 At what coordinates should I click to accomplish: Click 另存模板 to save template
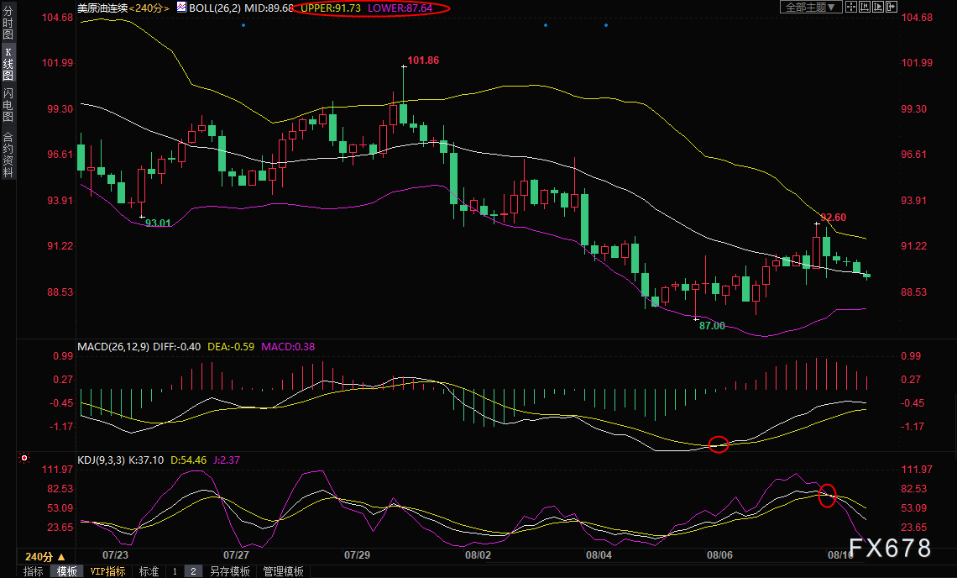pyautogui.click(x=229, y=571)
